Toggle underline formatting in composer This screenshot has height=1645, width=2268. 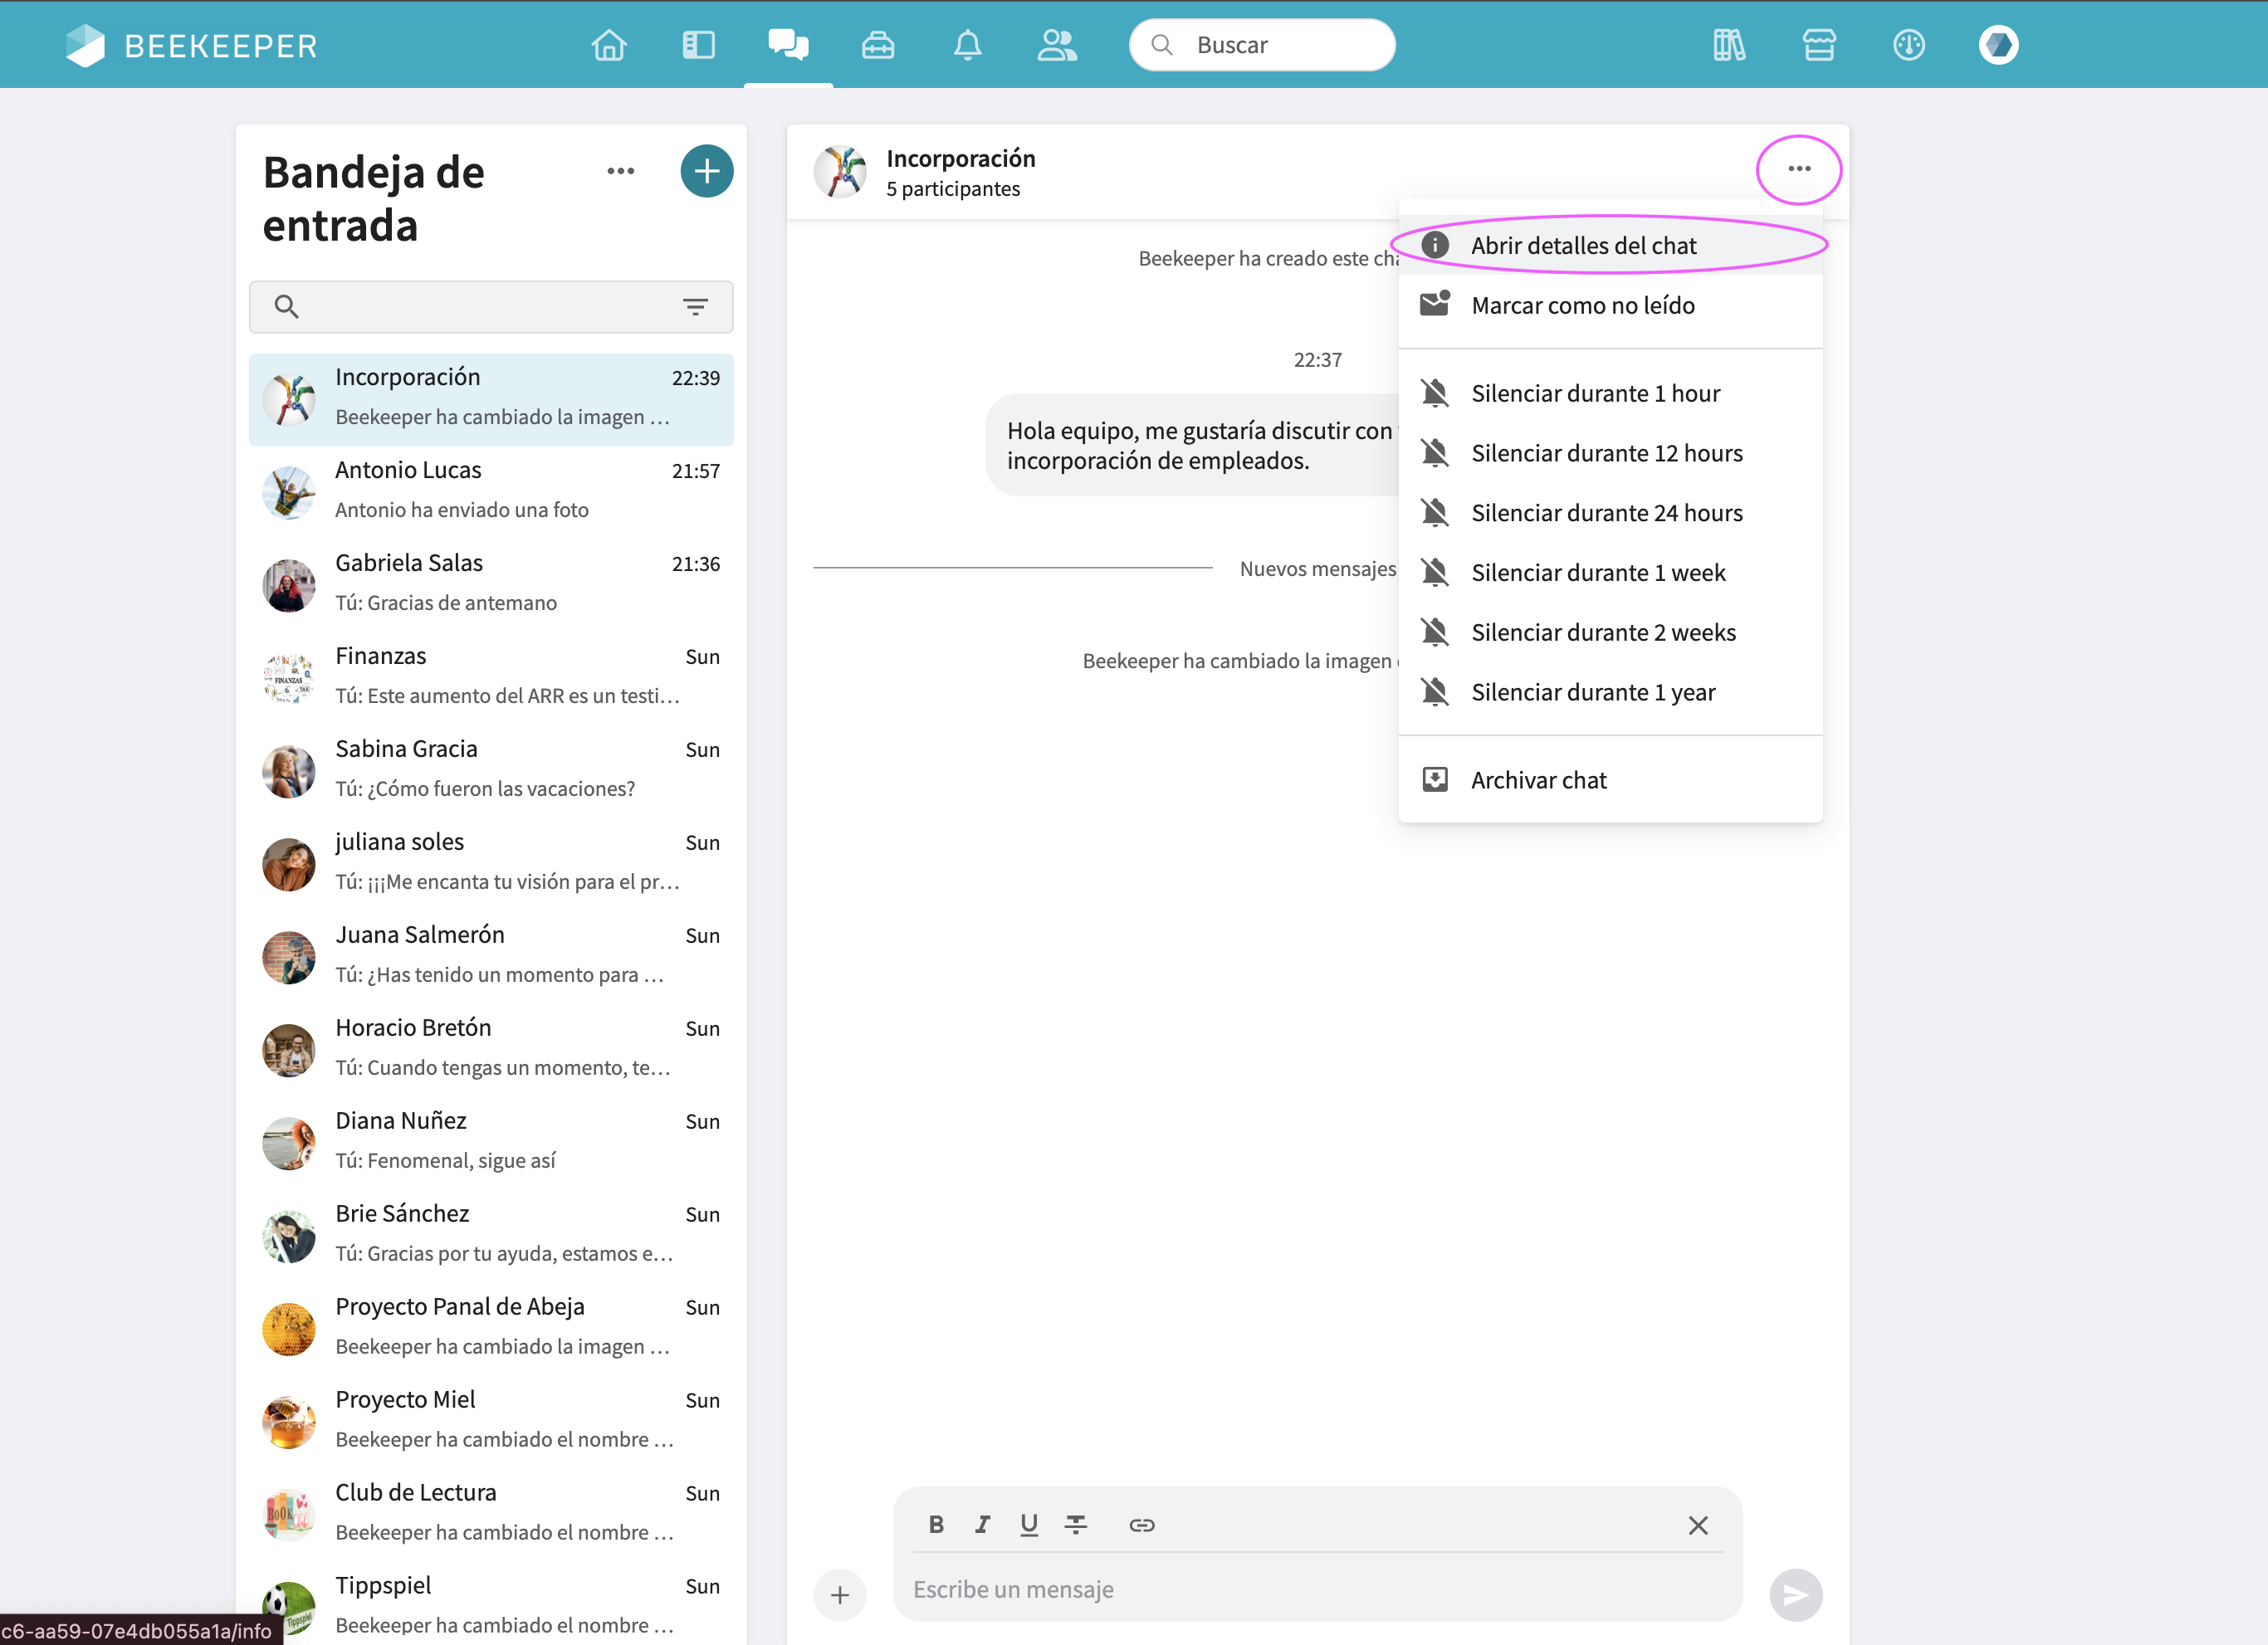(x=1028, y=1524)
